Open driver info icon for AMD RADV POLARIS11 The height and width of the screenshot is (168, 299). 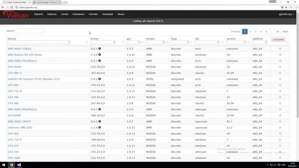100,61
